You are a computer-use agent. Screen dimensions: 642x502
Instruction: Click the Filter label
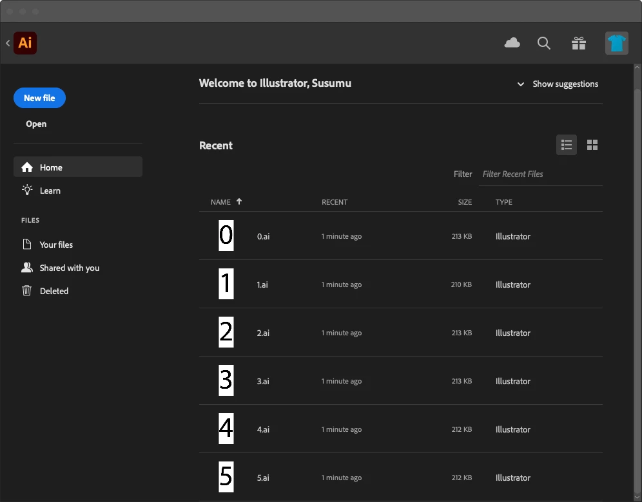pos(463,174)
